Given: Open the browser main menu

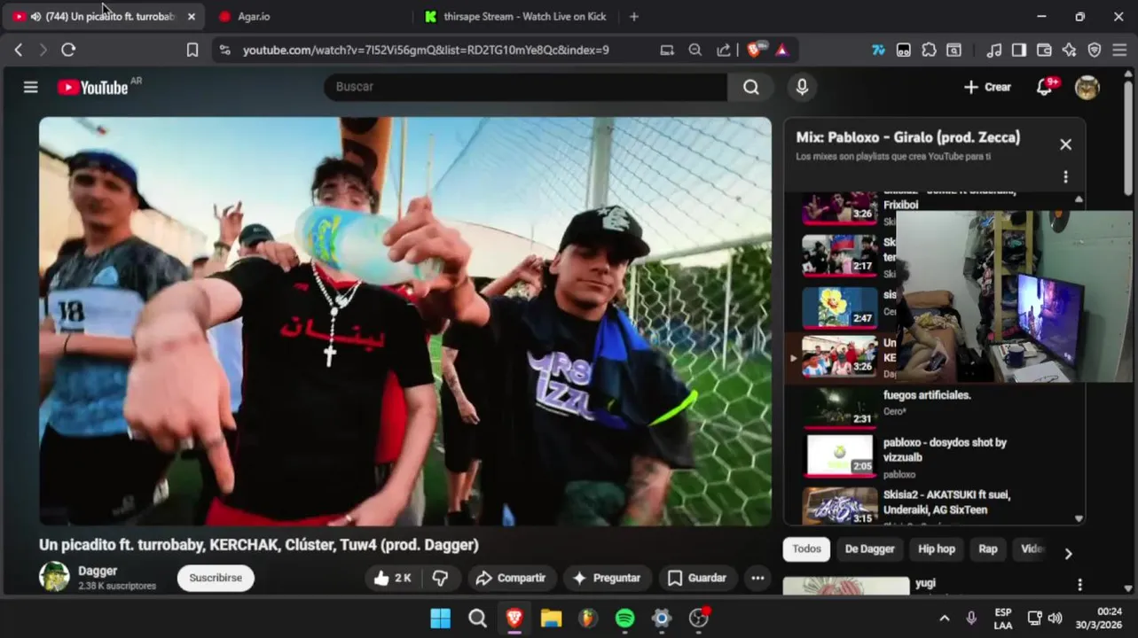Looking at the screenshot, I should (1119, 51).
